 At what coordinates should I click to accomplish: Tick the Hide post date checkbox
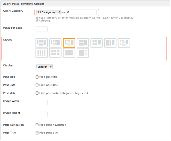(37, 85)
